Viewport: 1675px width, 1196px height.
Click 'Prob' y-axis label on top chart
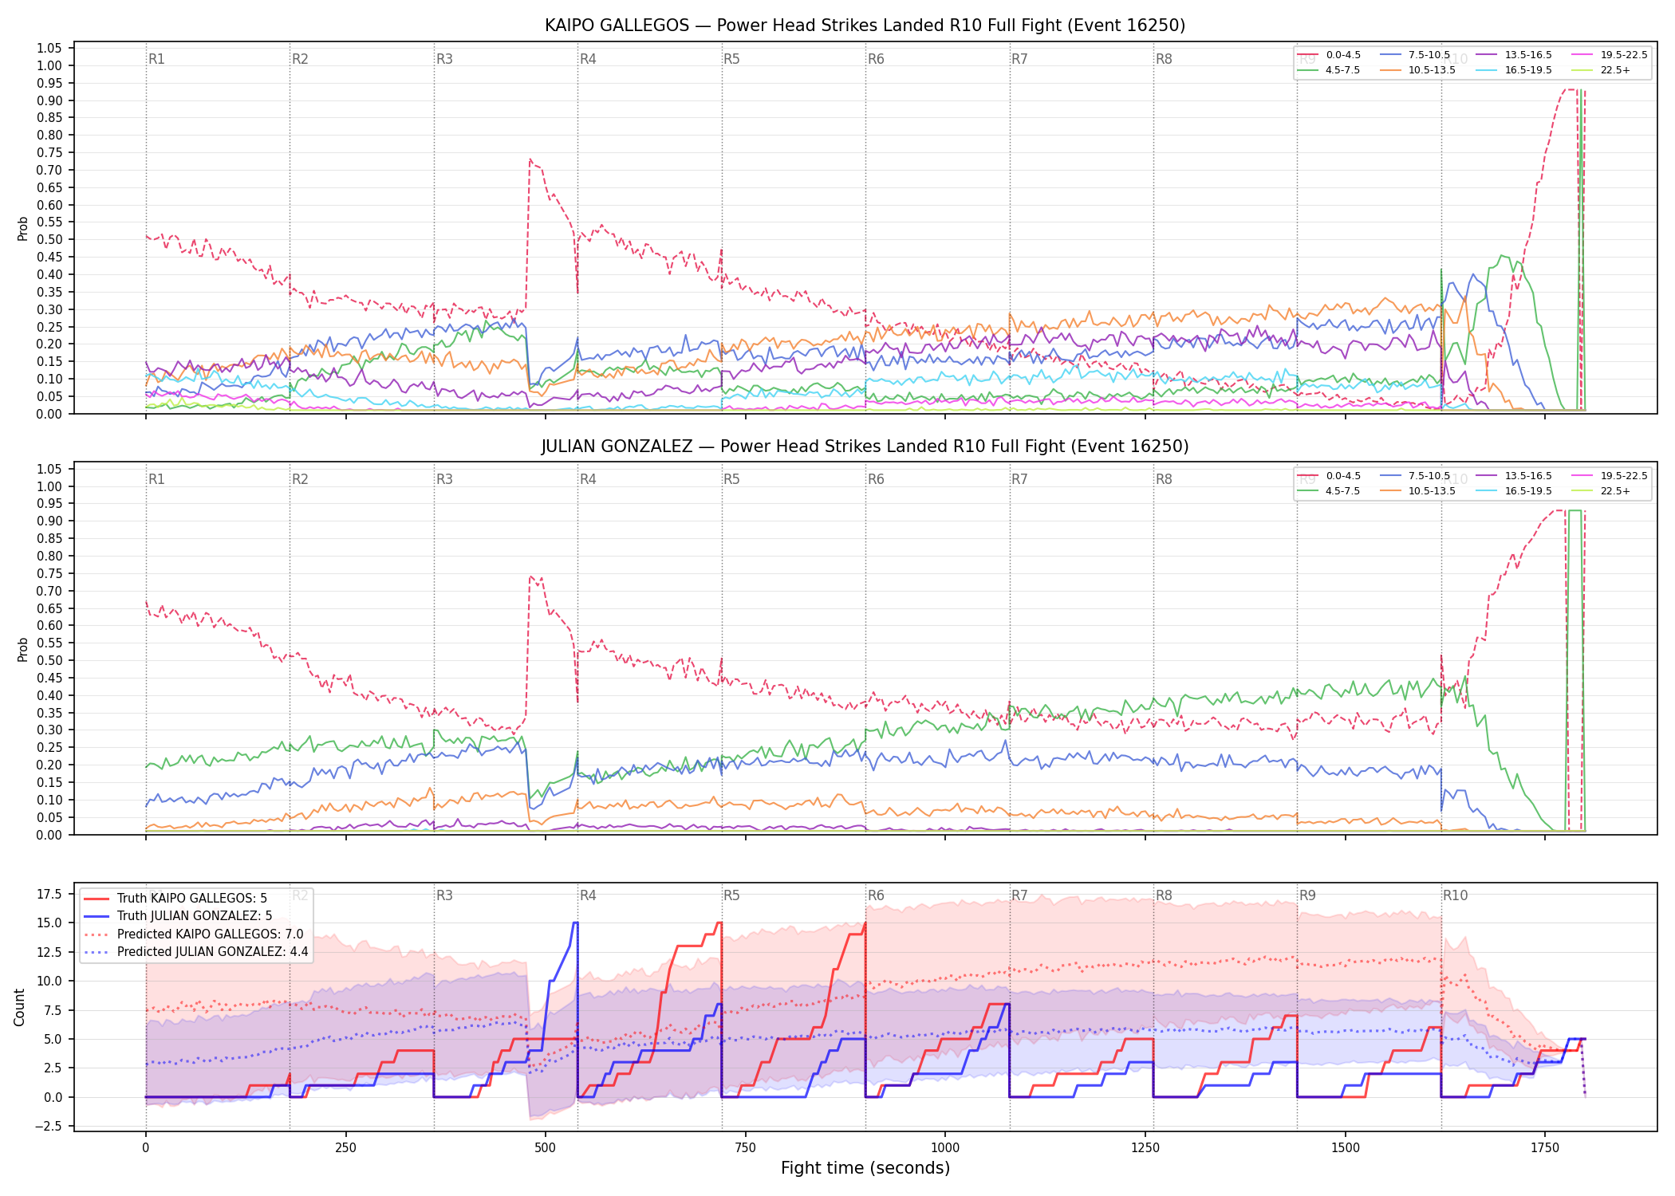click(x=23, y=228)
